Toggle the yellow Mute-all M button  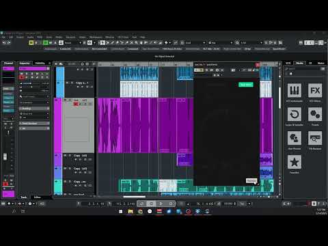click(x=31, y=42)
